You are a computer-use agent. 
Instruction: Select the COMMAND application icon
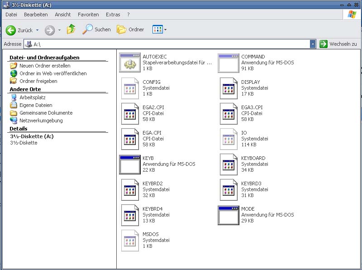(229, 63)
